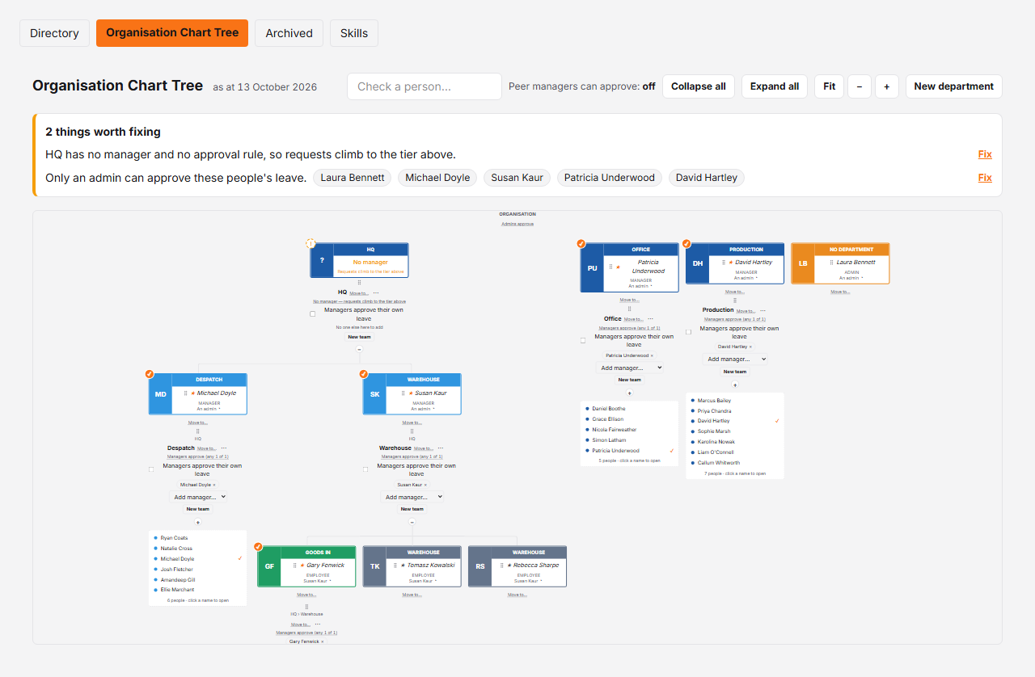The width and height of the screenshot is (1035, 677).
Task: Open the three-dot menu beside Office heading
Action: [x=650, y=319]
